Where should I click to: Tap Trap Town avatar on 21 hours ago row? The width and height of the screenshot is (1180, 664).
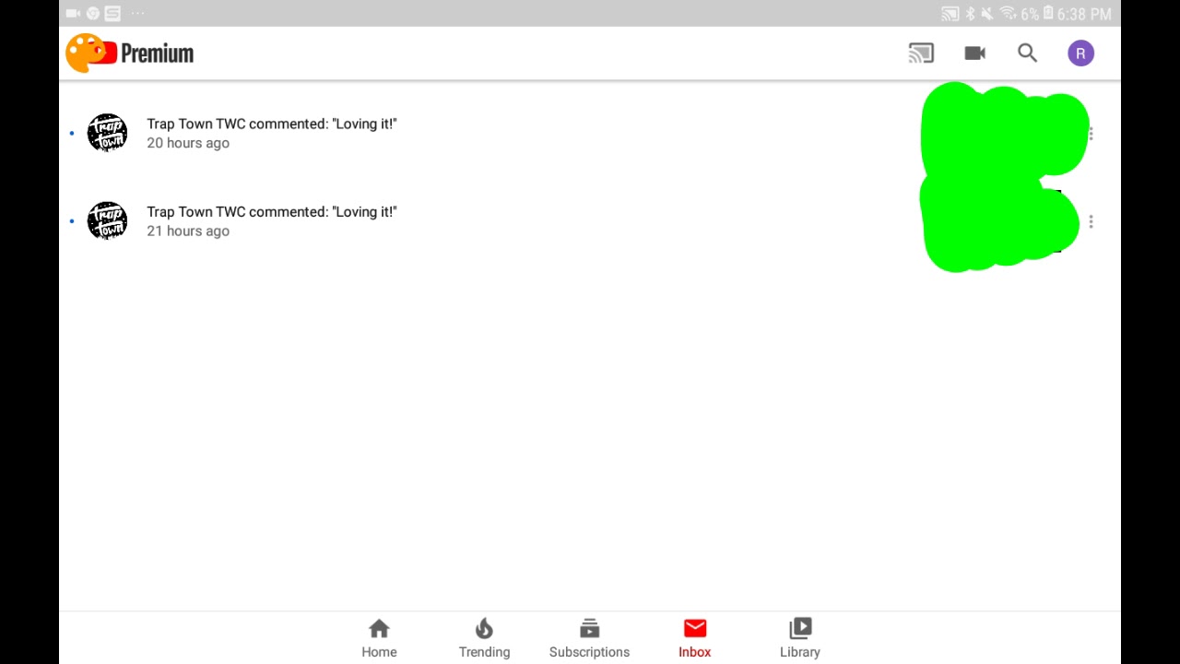(x=107, y=221)
